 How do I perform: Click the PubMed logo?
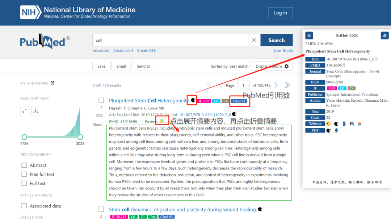[x=45, y=41]
